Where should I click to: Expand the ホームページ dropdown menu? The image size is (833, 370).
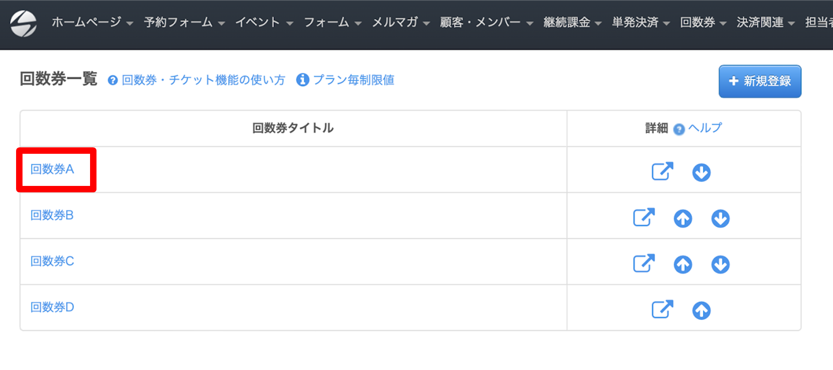92,22
